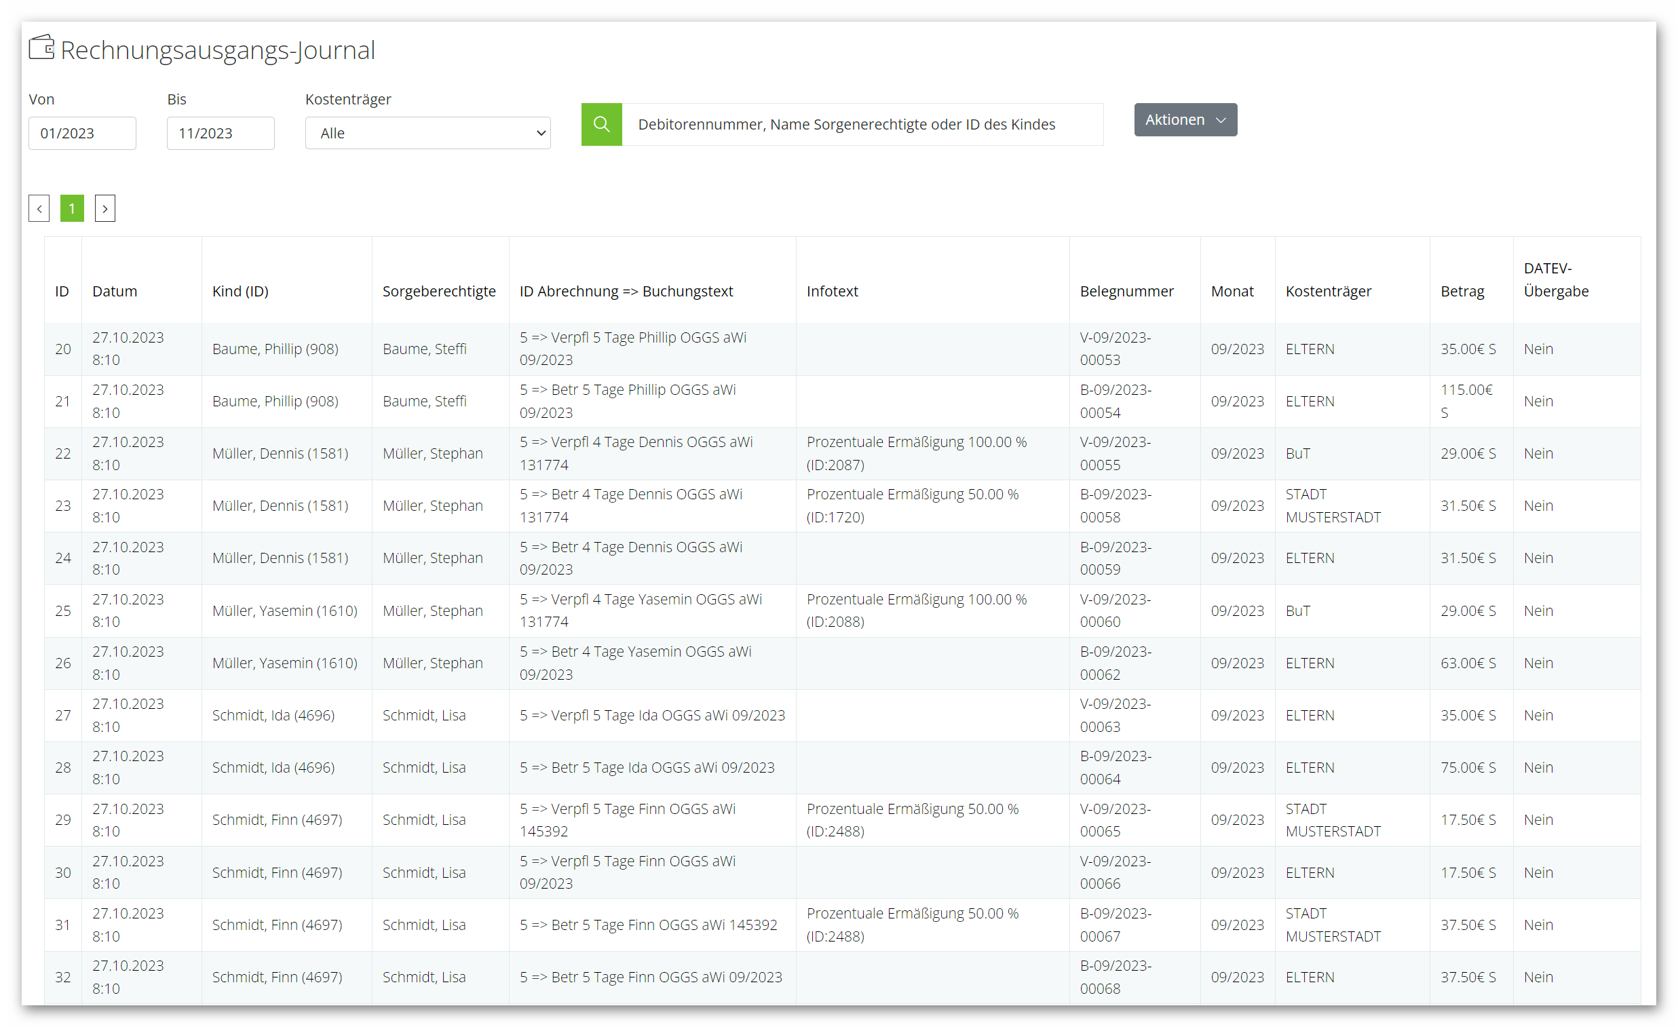Click the wallet icon beside the journal title
Viewport: 1678px width, 1027px height.
pos(41,47)
